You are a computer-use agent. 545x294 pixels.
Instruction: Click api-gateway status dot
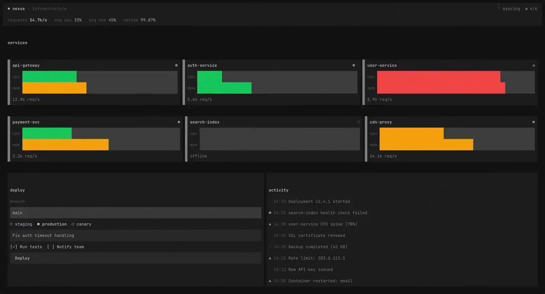176,65
